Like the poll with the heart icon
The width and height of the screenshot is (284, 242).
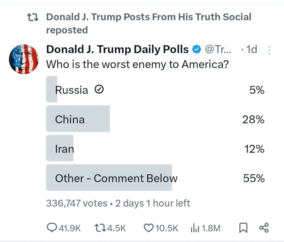tap(149, 228)
